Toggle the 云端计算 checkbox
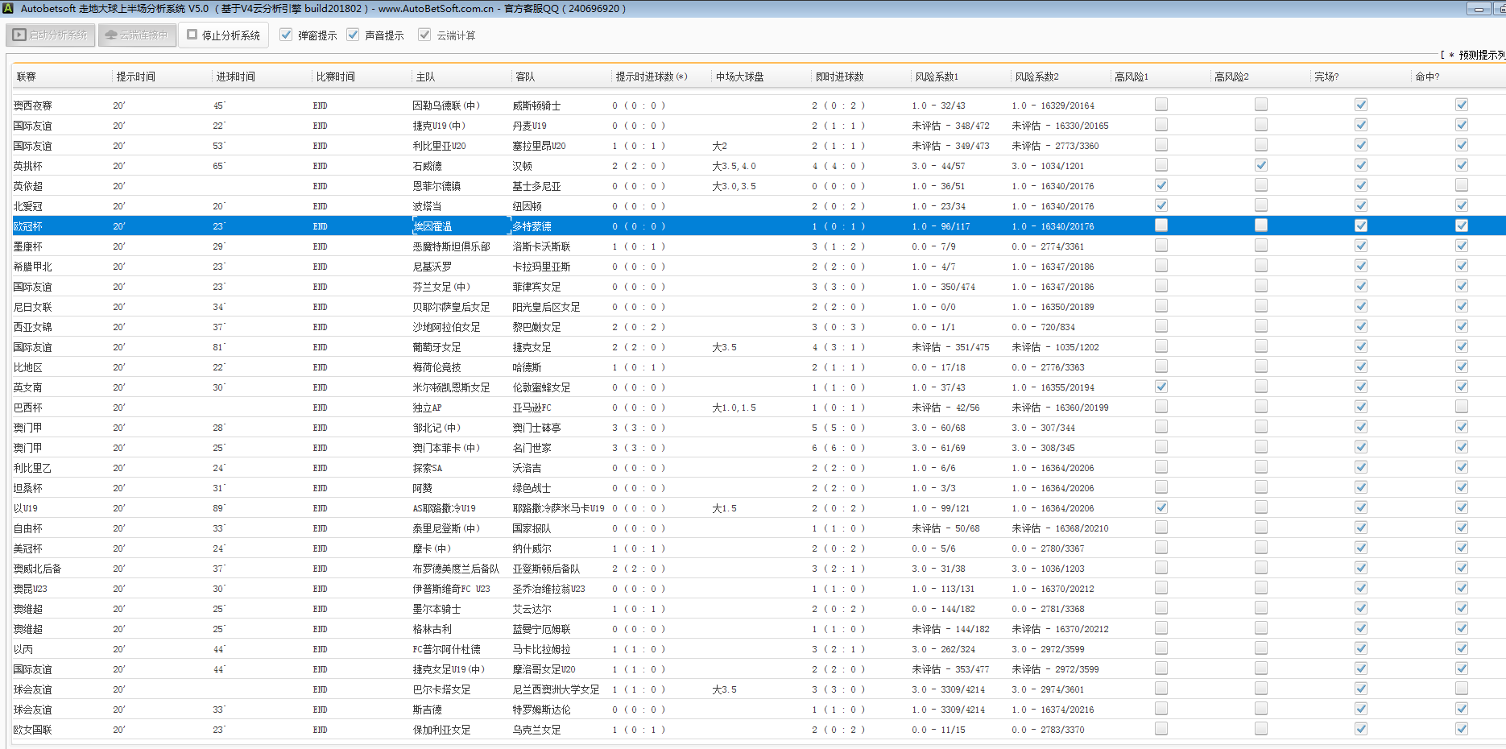Image resolution: width=1506 pixels, height=749 pixels. pyautogui.click(x=424, y=35)
